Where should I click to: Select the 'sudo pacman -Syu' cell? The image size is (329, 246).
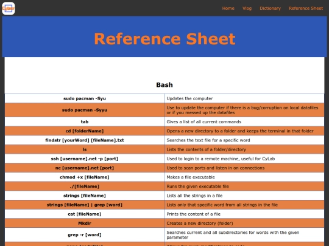(85, 98)
